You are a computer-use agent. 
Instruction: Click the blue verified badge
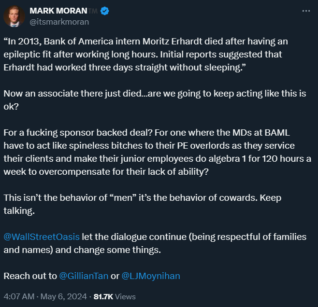point(104,11)
